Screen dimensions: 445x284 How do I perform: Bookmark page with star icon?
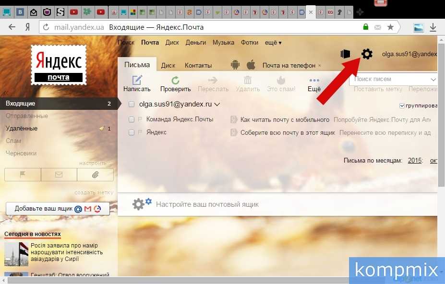point(390,27)
